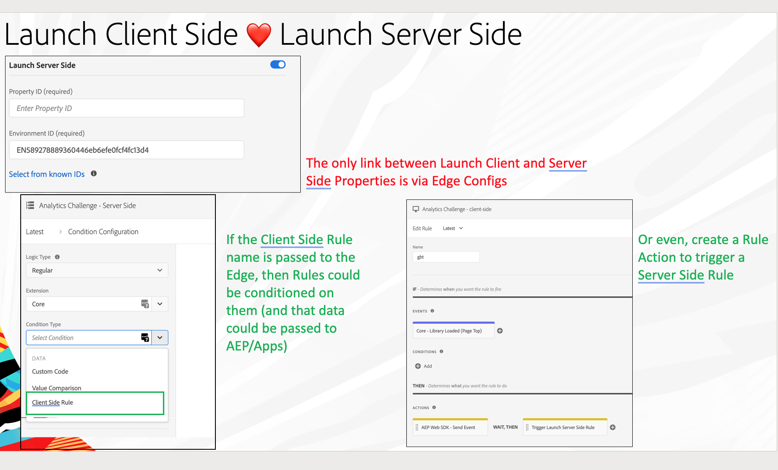
Task: Click drag handle on Trigger Launch Server Side Rule
Action: coord(527,427)
